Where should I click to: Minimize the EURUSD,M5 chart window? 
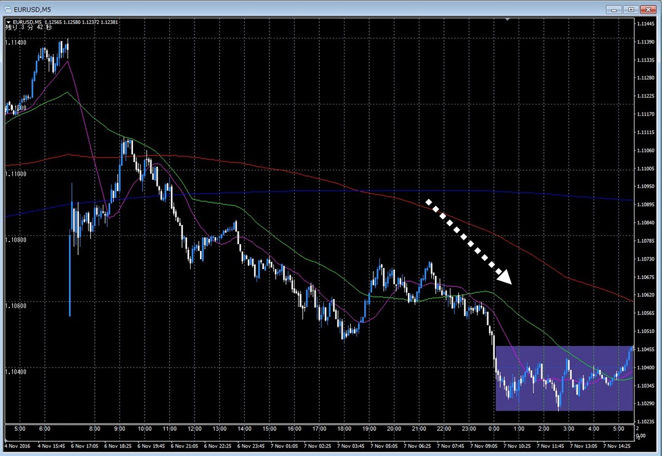614,9
